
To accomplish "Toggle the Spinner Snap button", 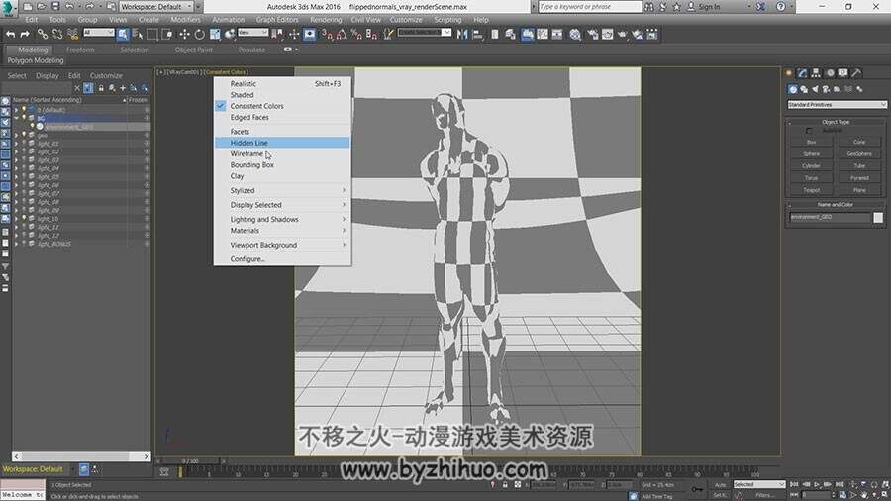I will (371, 34).
